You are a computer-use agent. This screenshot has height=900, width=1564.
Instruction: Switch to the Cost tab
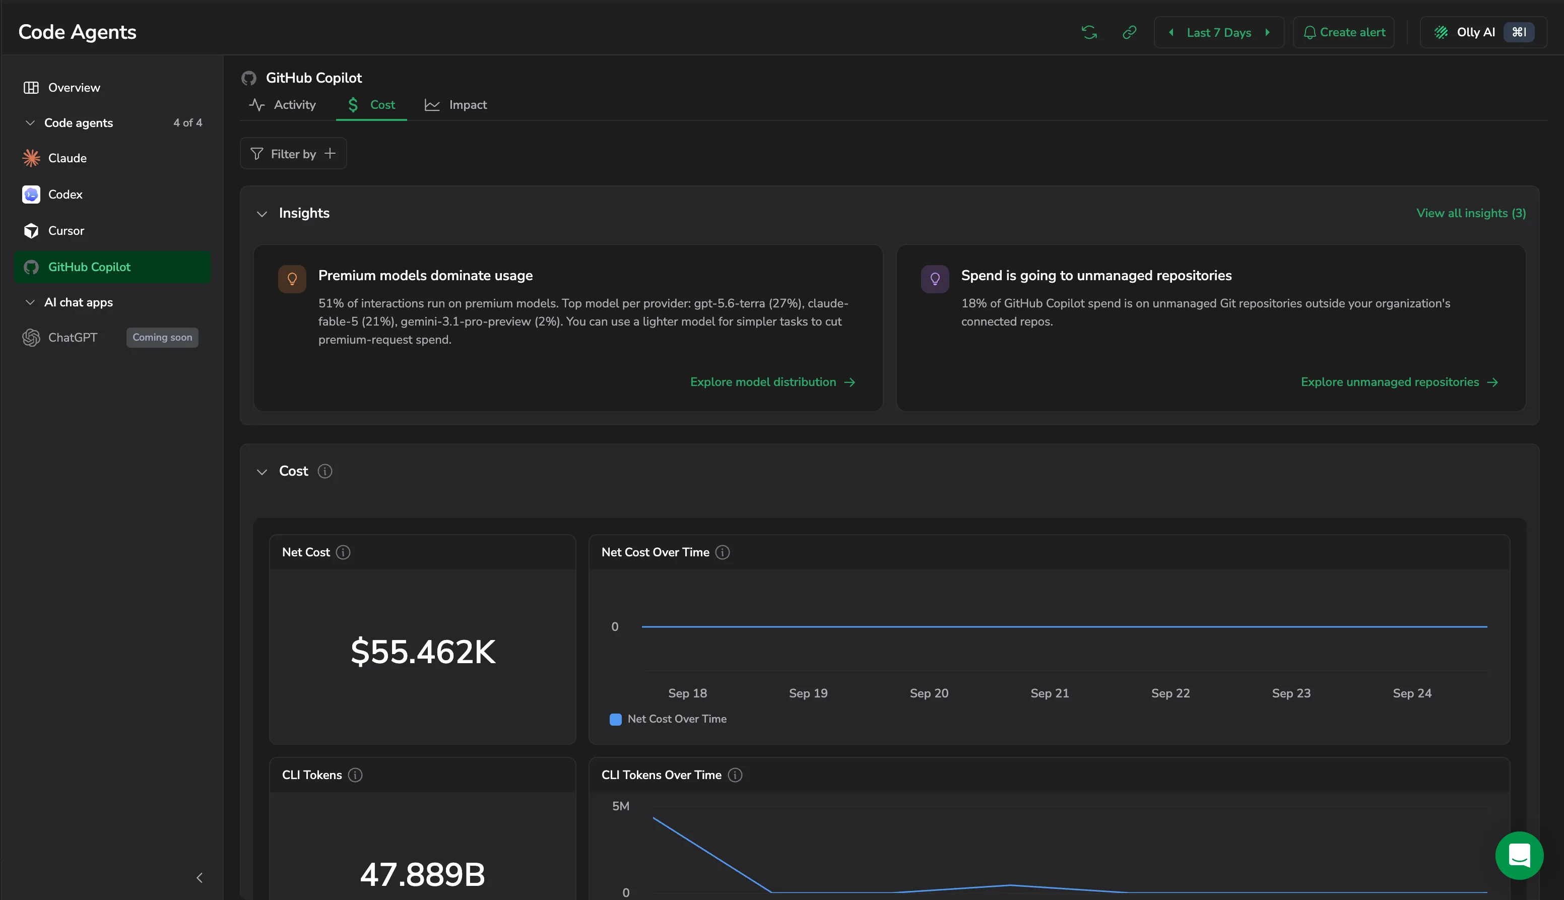pos(371,105)
